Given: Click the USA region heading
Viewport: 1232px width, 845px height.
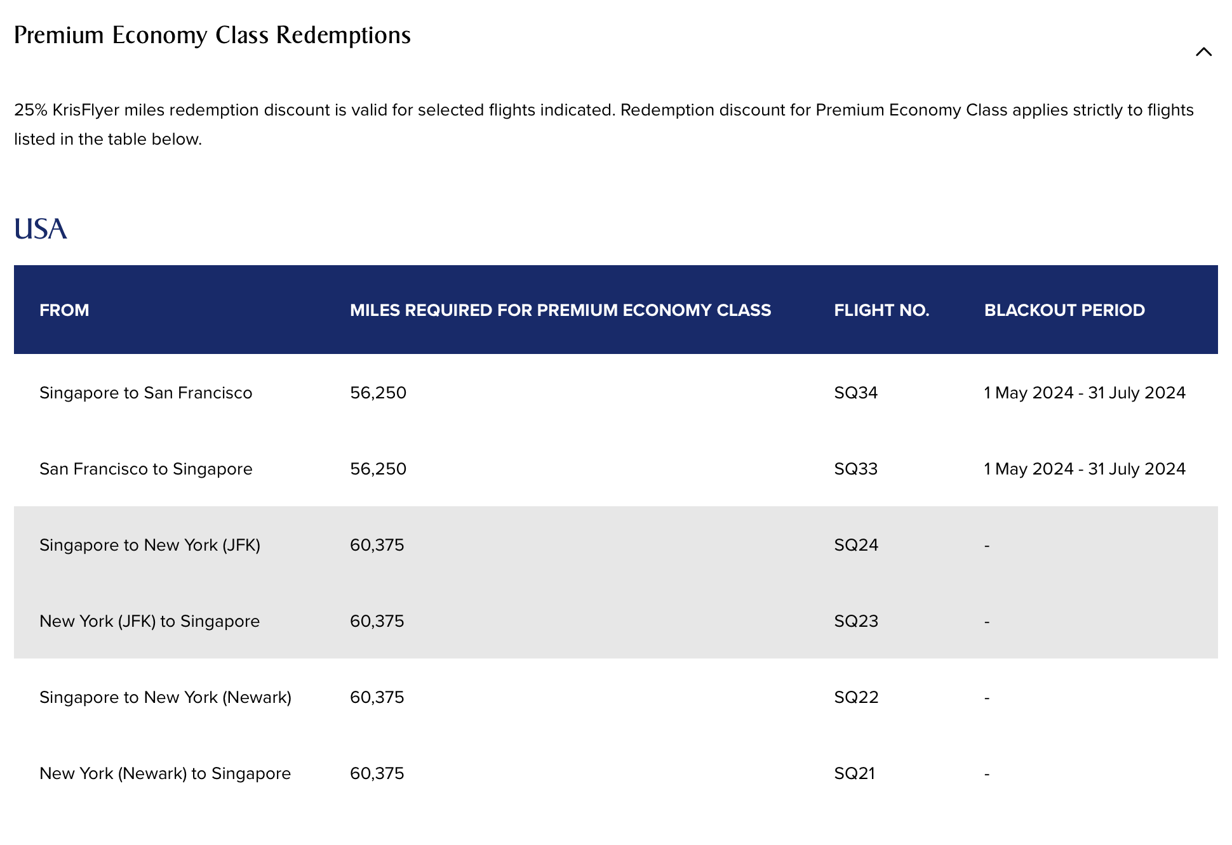Looking at the screenshot, I should 40,229.
